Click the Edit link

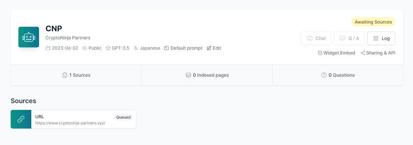(x=214, y=48)
